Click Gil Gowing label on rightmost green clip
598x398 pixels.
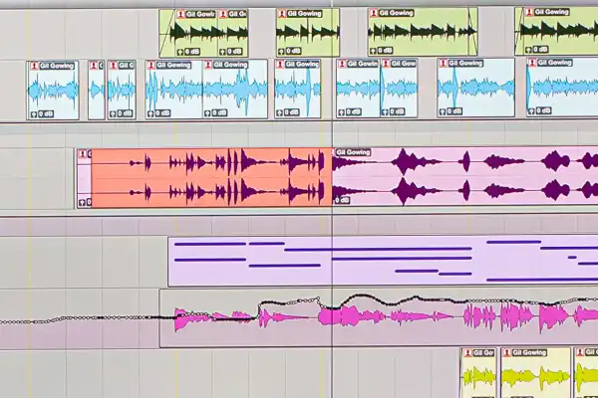[x=552, y=12]
